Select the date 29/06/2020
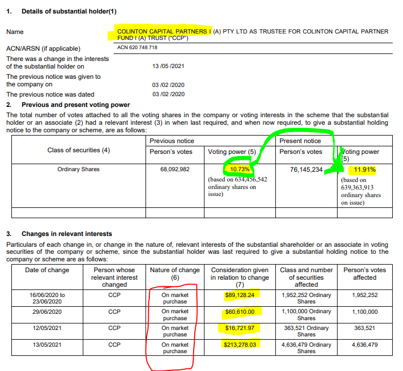The height and width of the screenshot is (371, 403). tap(47, 312)
